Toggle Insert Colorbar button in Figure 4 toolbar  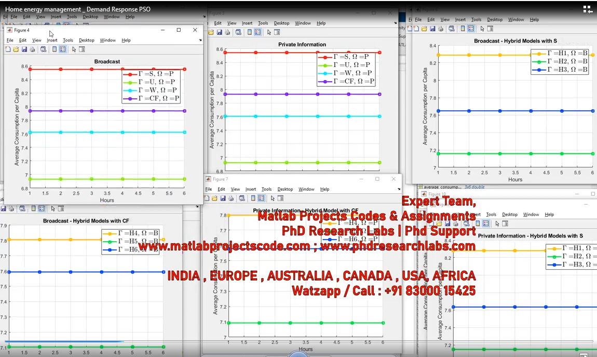(55, 49)
